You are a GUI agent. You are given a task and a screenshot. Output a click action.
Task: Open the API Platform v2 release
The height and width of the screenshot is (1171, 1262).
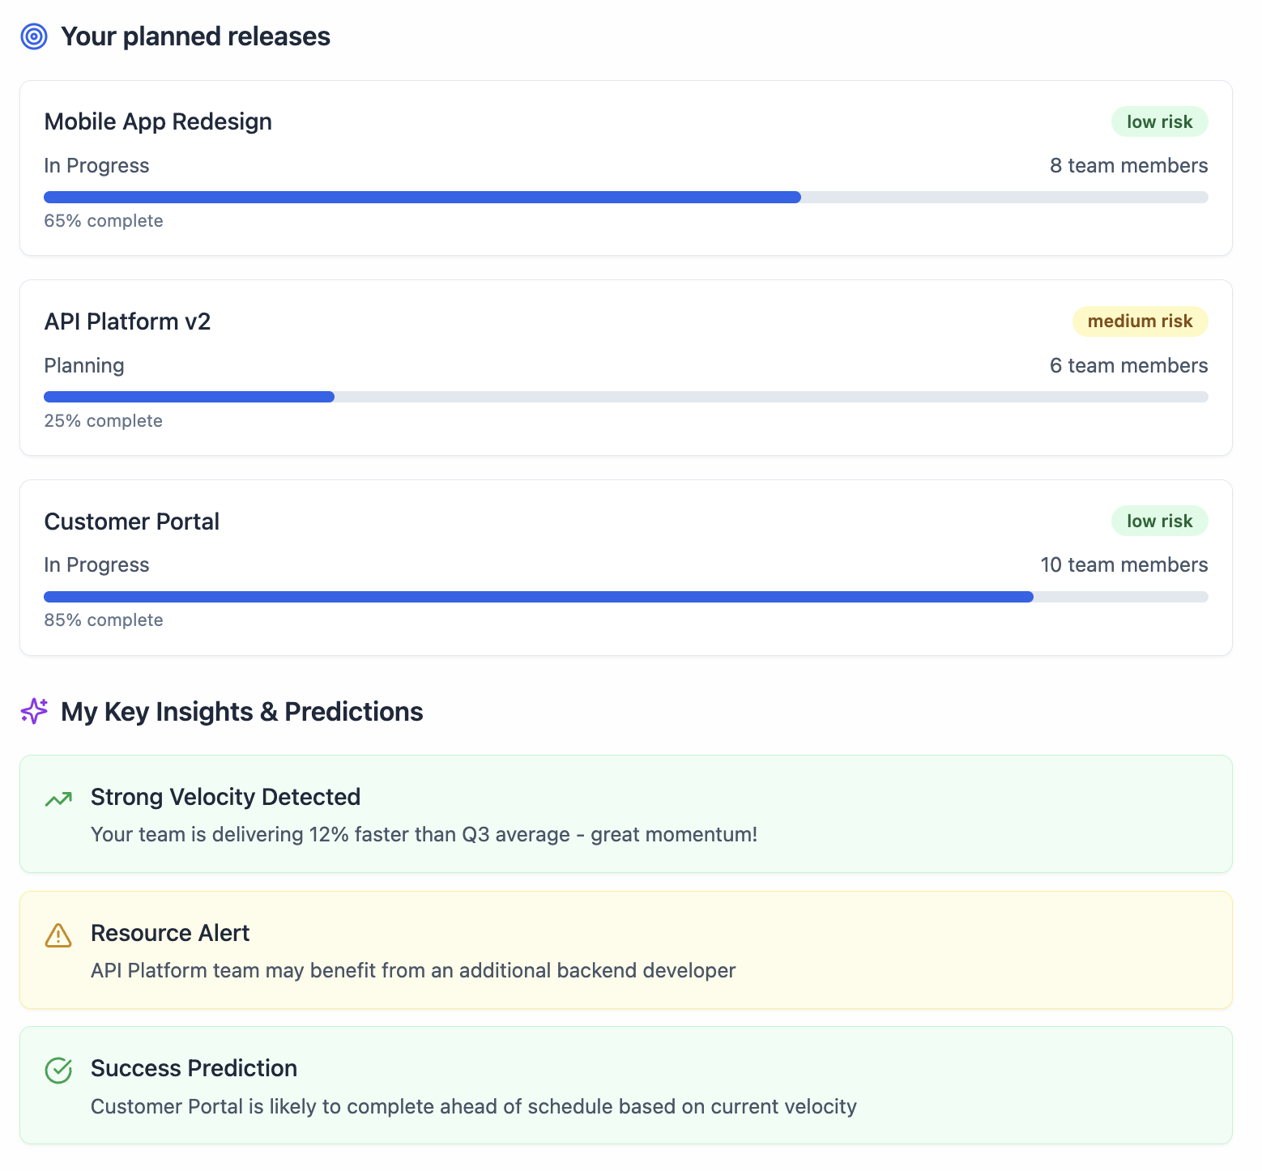point(127,321)
